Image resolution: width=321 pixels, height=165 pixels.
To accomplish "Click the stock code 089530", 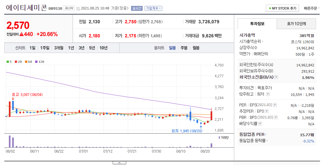I will coord(55,9).
